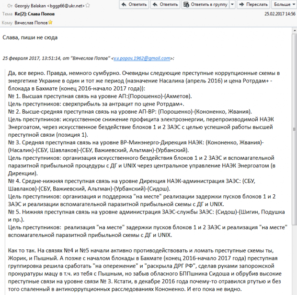Expand the arrow beside Ответить в группу
Image resolution: width=297 pixels, height=295 pixels.
click(232, 5)
